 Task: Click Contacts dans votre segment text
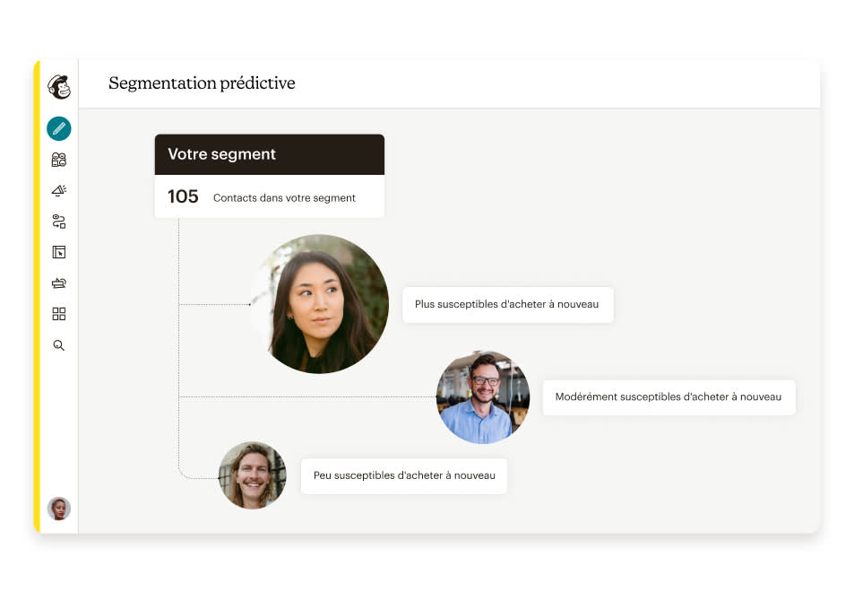tap(284, 198)
